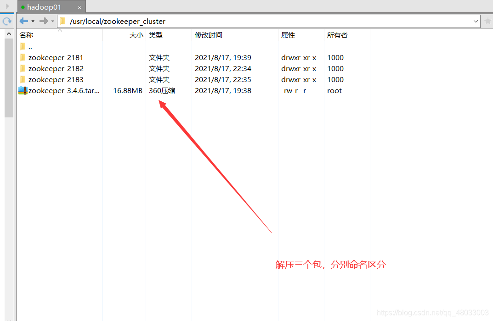Click the left panel scroll-up arrow
This screenshot has width=493, height=321.
point(9,33)
